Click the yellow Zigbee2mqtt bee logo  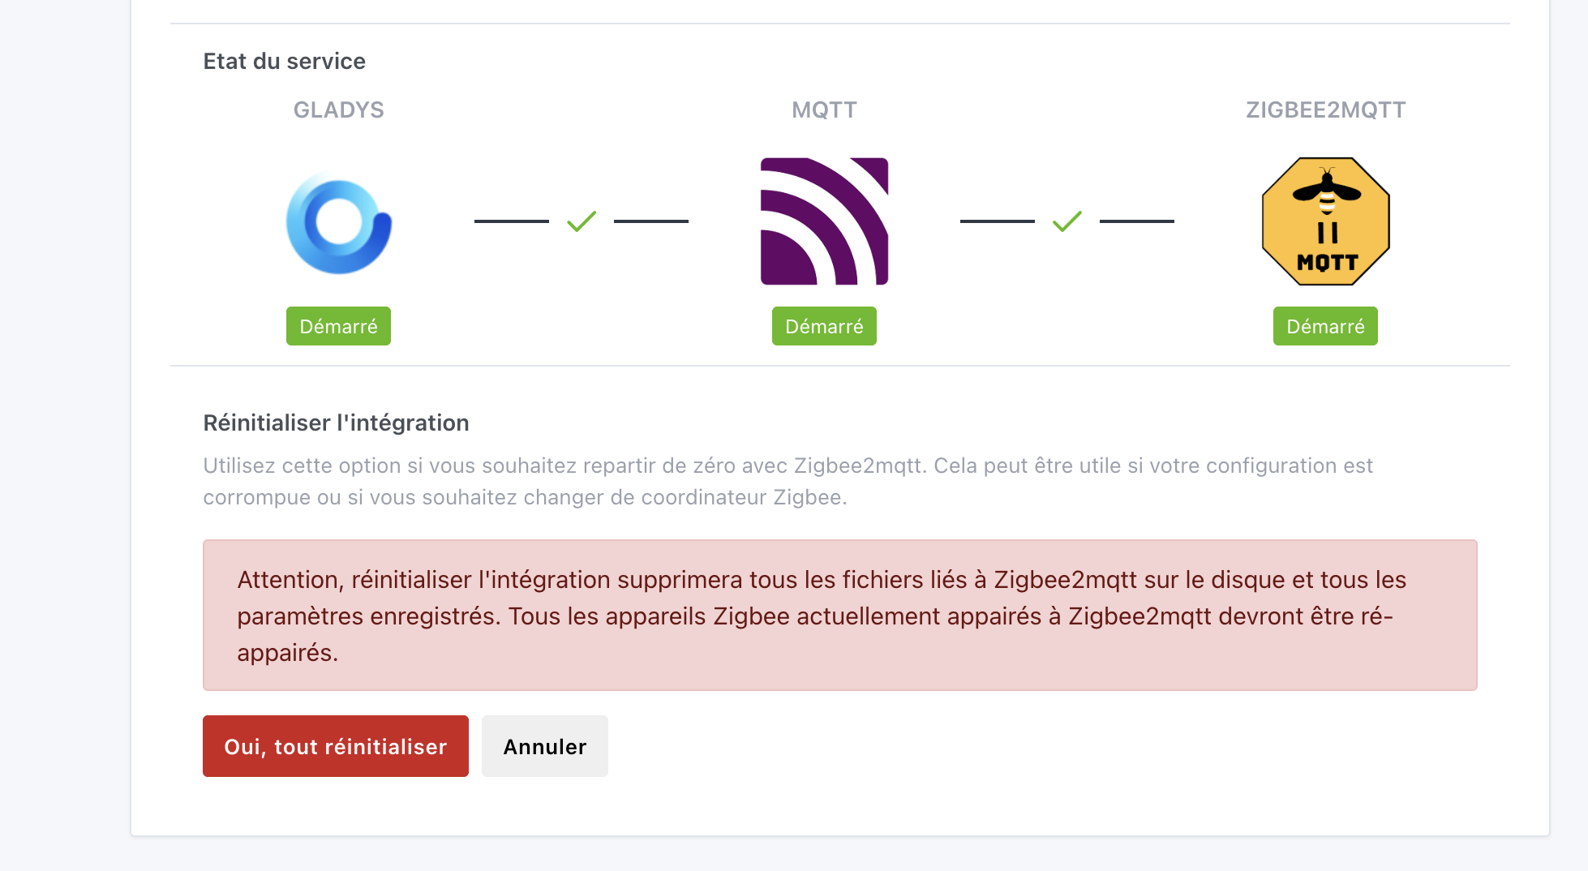(1325, 221)
